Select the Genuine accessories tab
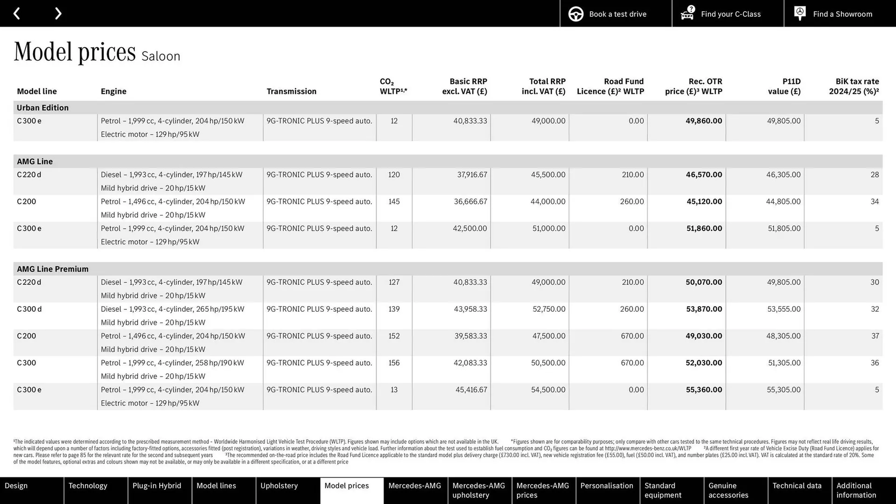Viewport: 896px width, 504px height. pos(735,490)
